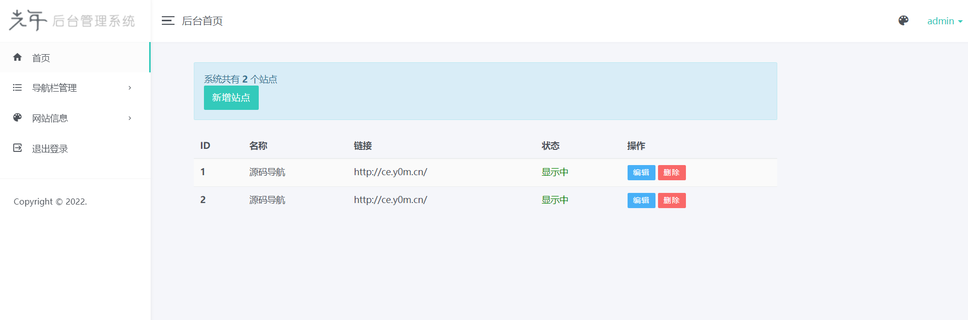Click the logout icon in sidebar
Viewport: 968px width, 320px height.
point(17,148)
